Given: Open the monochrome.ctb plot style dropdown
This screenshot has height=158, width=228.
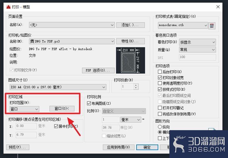Looking at the screenshot, I should click(x=183, y=25).
